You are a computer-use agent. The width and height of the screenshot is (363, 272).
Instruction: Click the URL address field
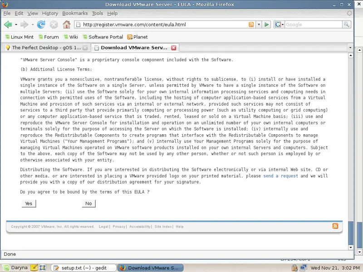(164, 24)
